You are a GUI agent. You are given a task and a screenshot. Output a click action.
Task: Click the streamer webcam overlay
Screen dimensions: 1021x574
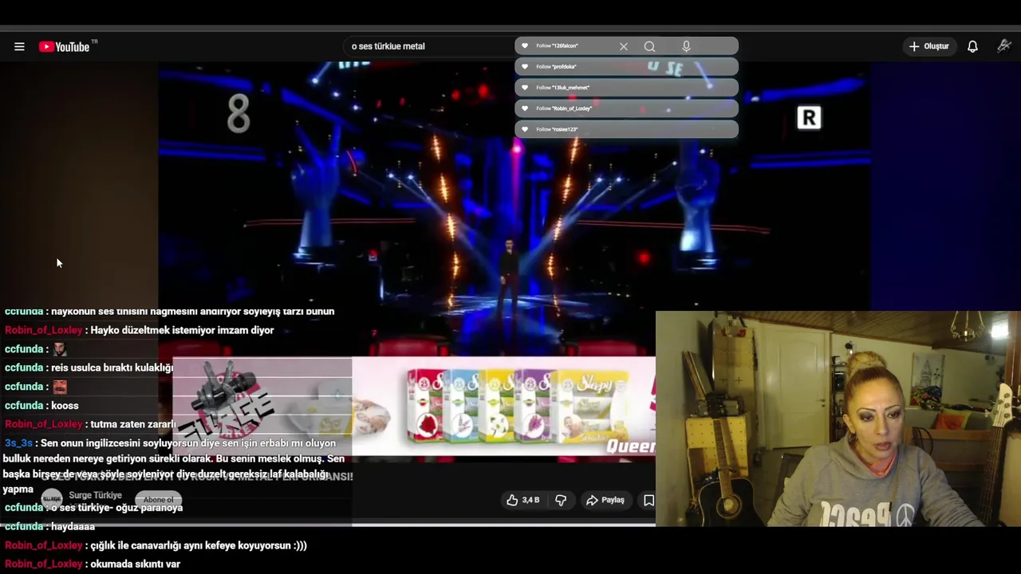(838, 419)
